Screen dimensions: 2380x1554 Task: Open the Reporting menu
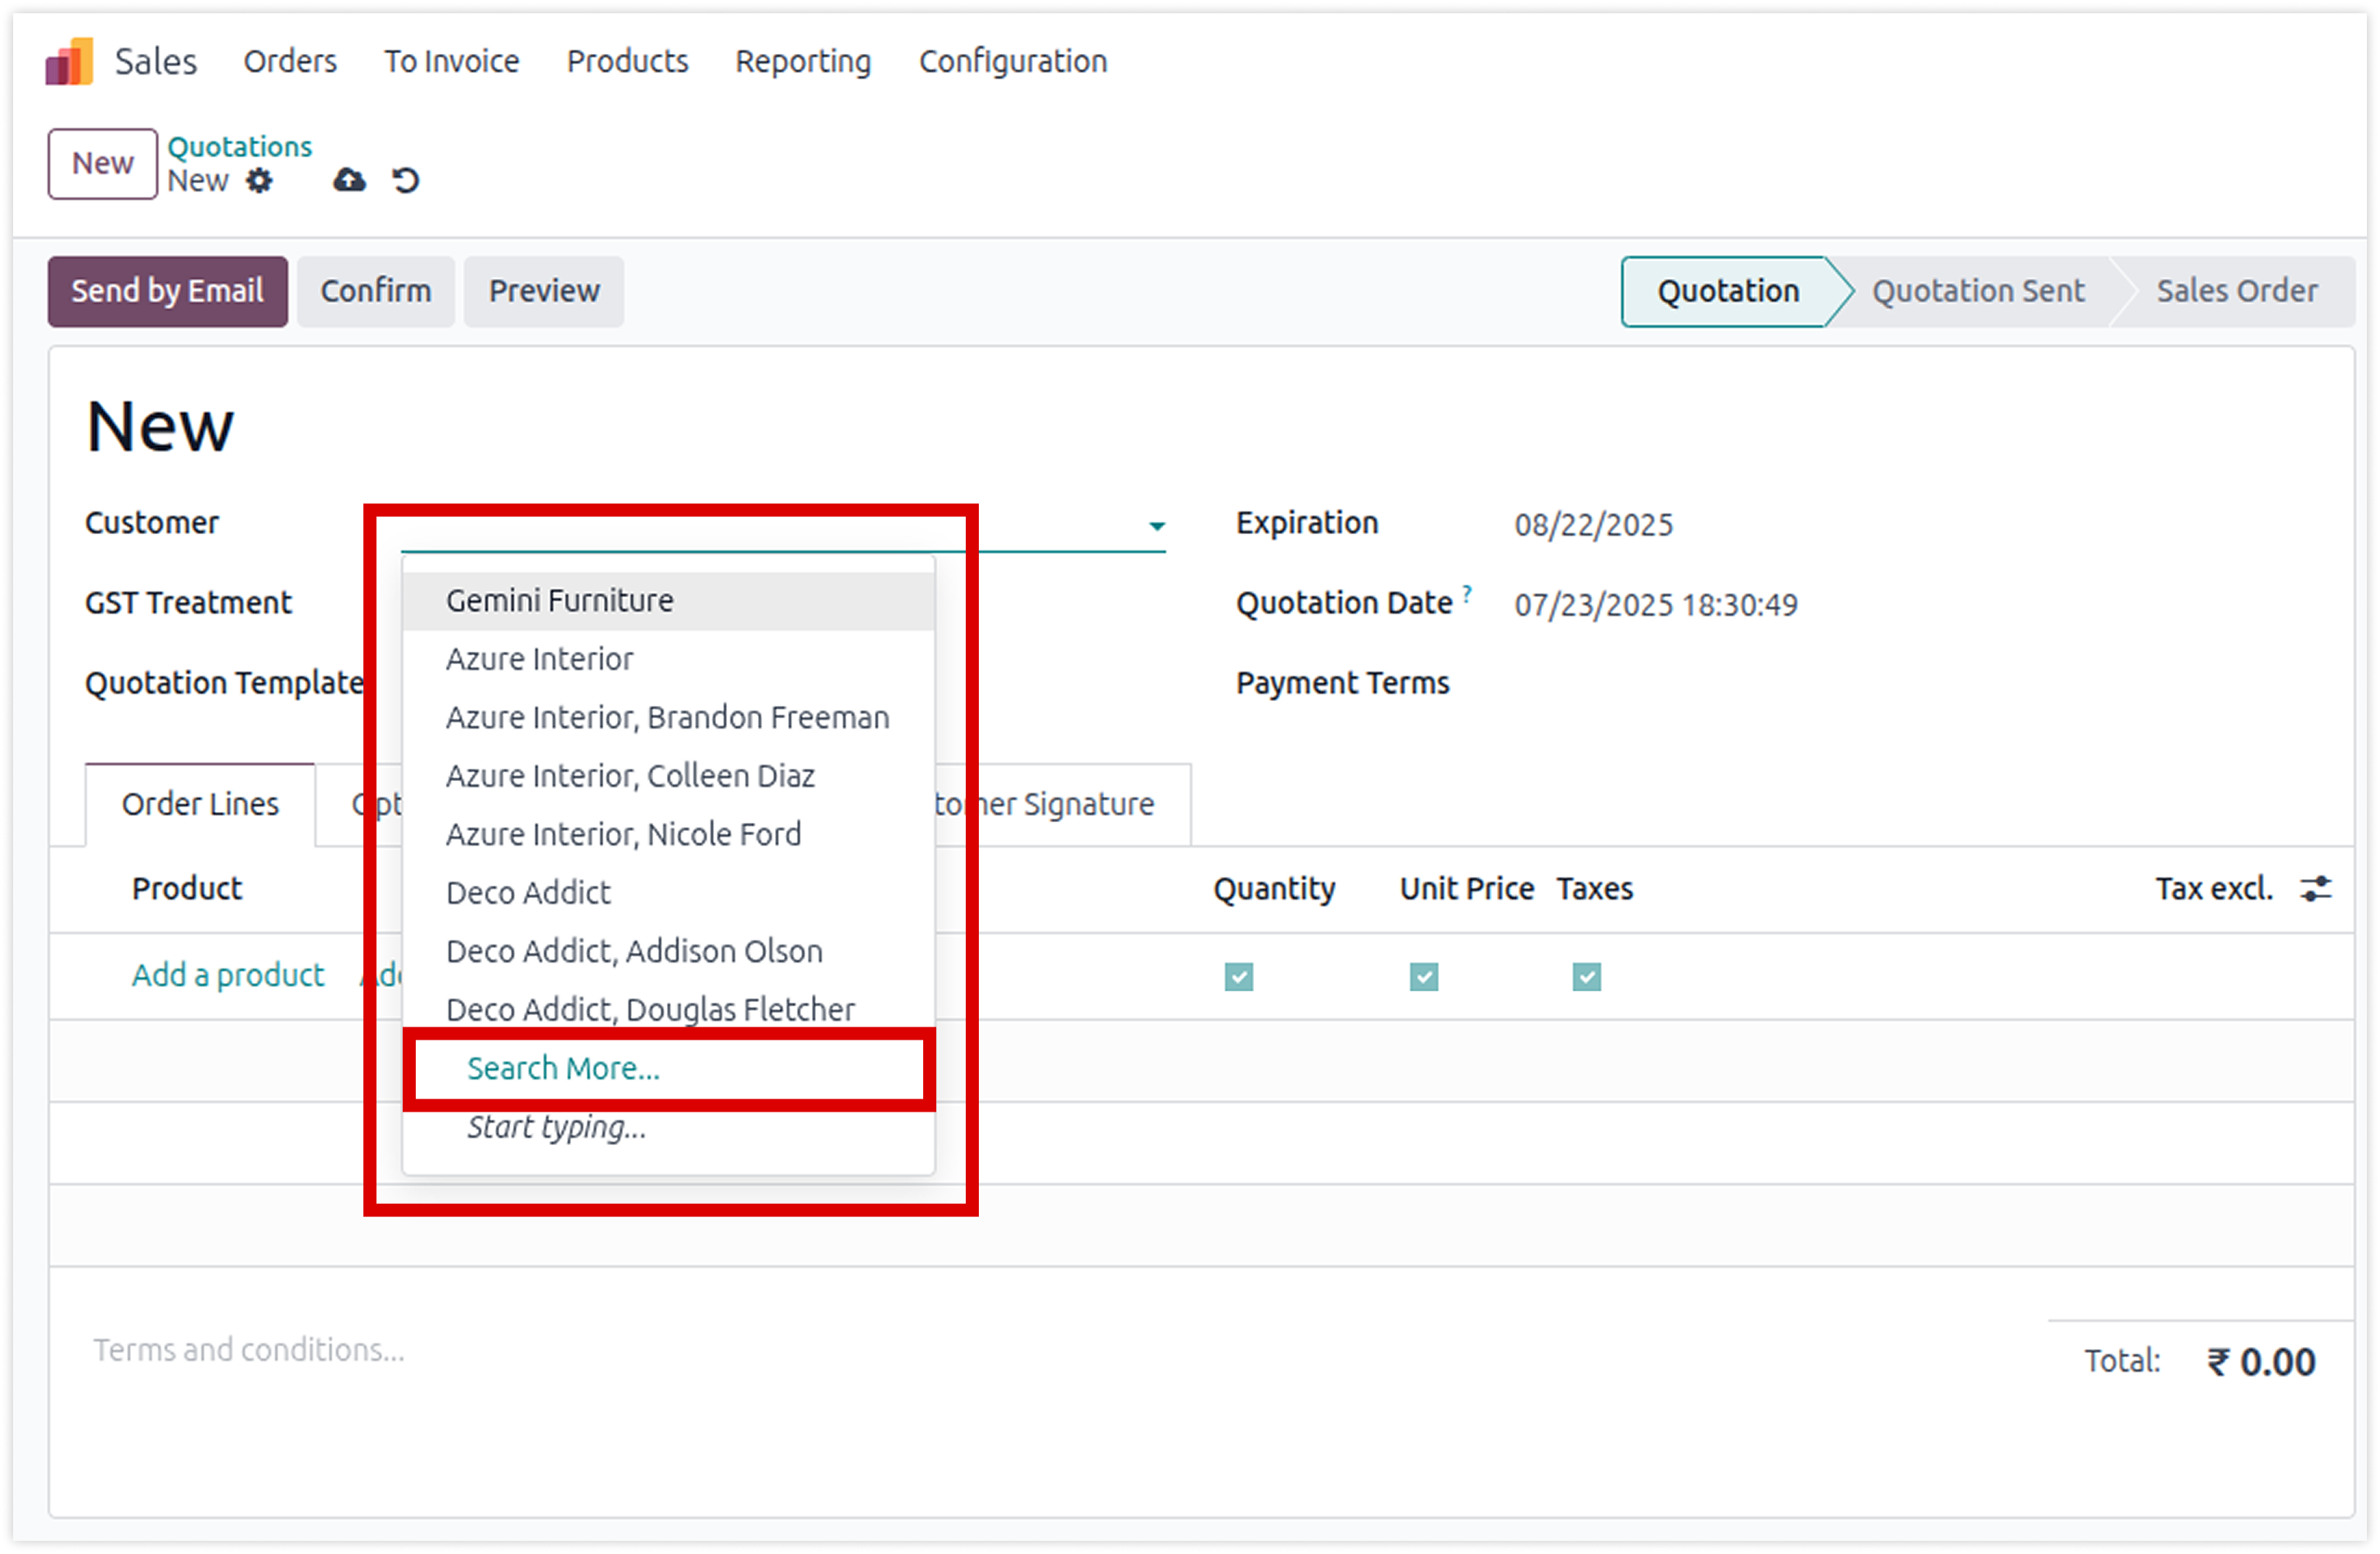click(804, 62)
